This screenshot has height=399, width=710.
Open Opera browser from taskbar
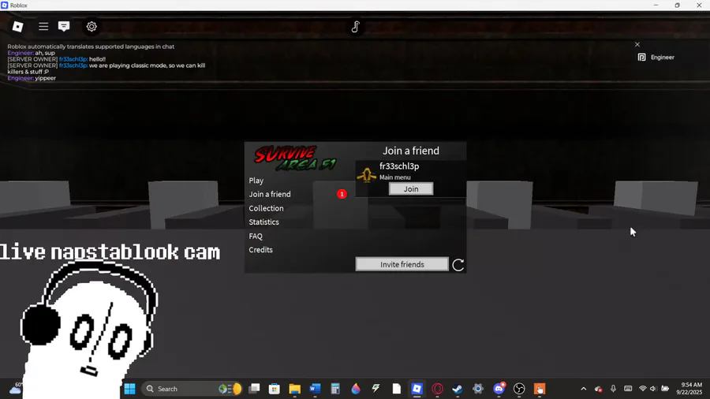(x=437, y=389)
